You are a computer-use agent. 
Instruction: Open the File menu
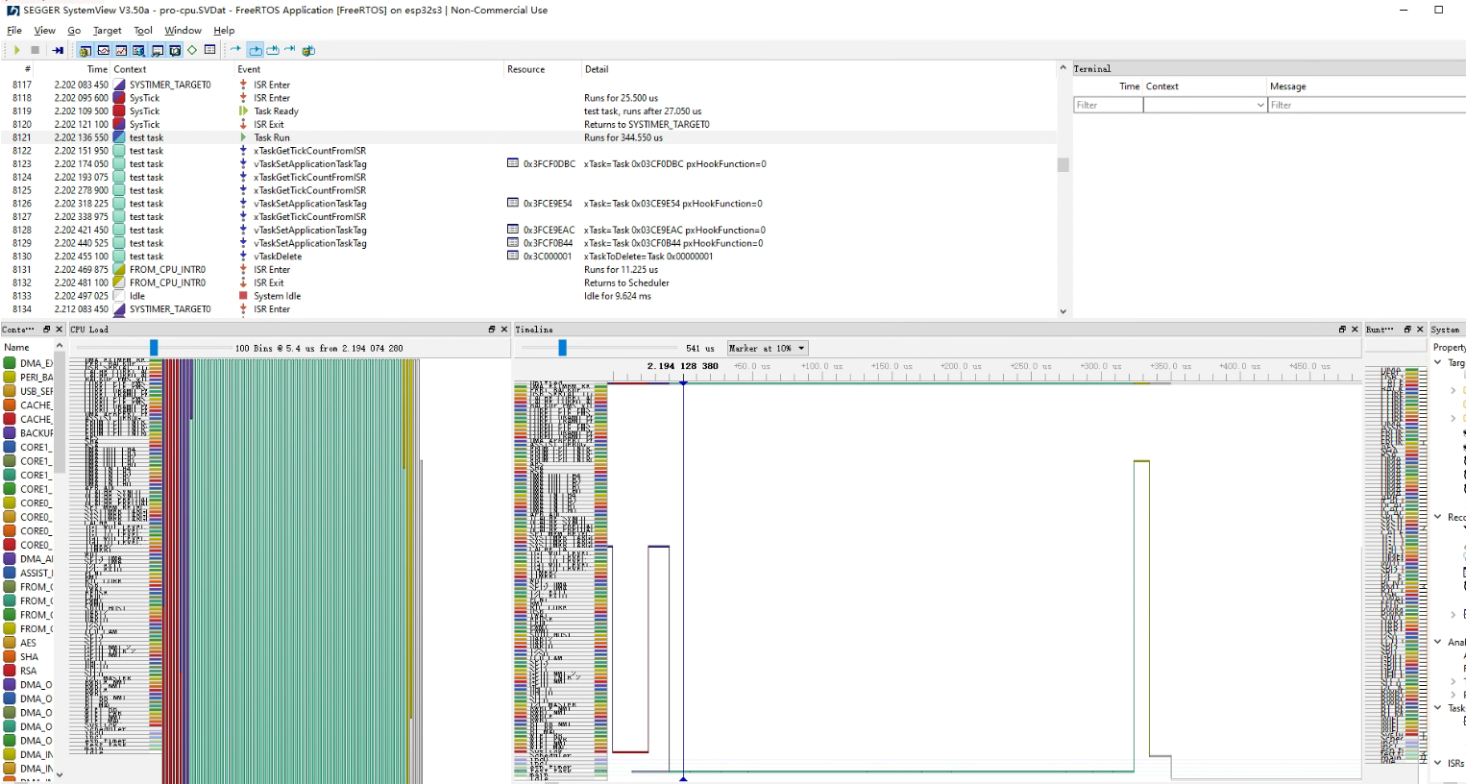click(14, 31)
